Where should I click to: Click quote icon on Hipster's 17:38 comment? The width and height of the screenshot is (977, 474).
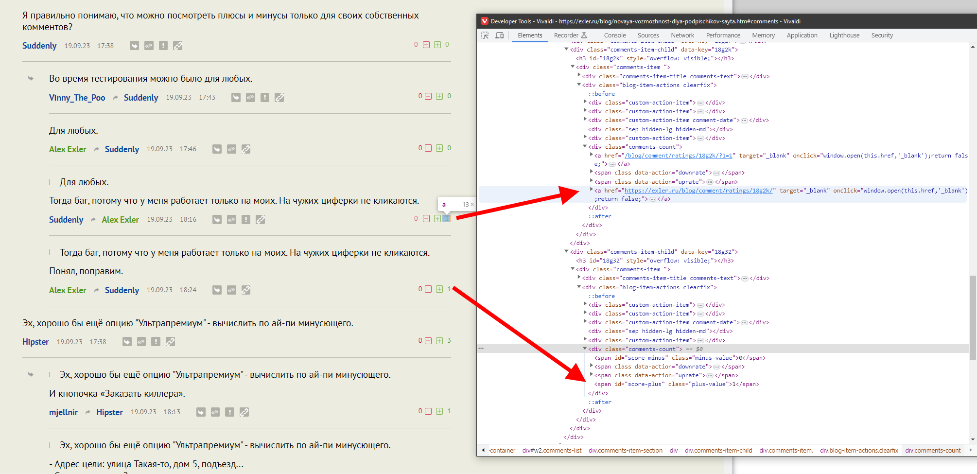click(x=141, y=342)
